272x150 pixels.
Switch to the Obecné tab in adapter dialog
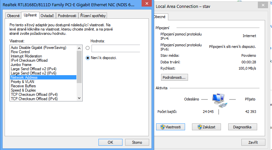13,16
